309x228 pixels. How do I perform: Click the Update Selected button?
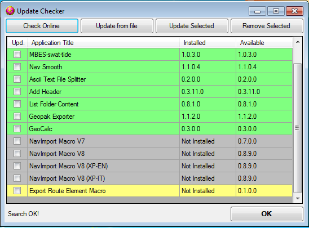tap(192, 26)
